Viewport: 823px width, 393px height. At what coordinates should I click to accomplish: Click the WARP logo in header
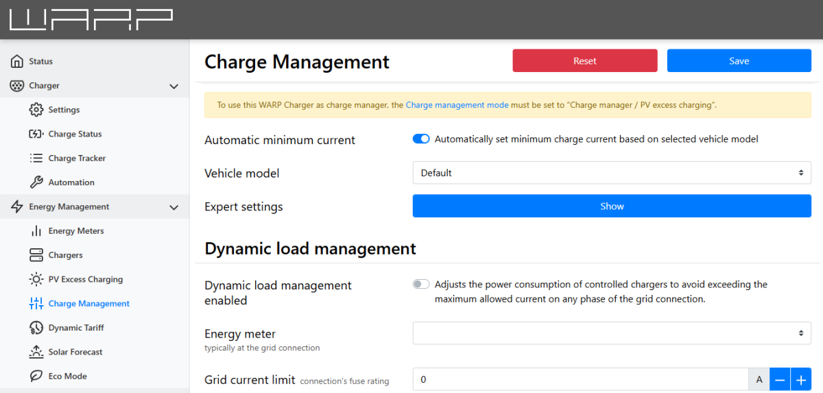(x=91, y=20)
